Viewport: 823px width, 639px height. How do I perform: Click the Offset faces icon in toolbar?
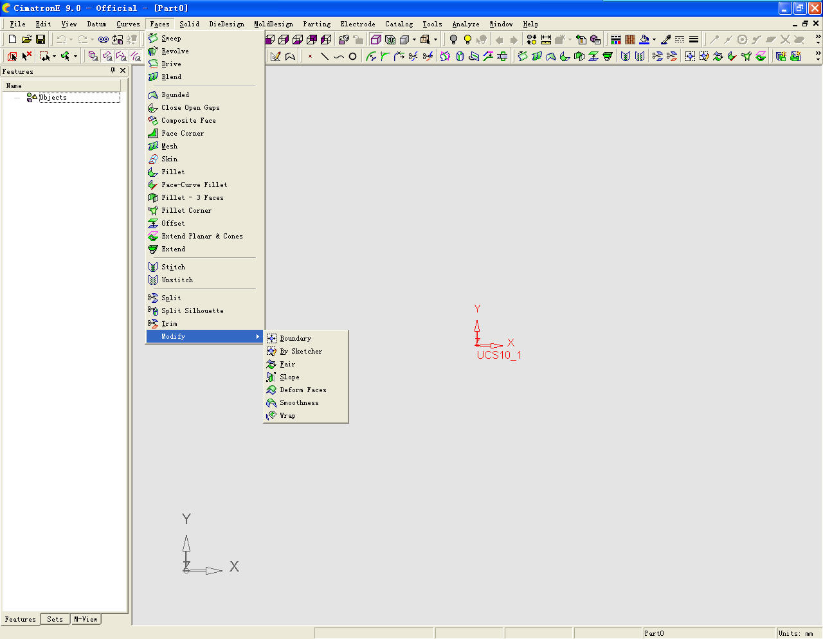pyautogui.click(x=593, y=56)
